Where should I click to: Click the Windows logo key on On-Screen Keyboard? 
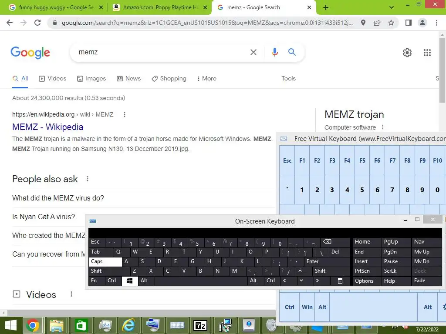(x=130, y=281)
